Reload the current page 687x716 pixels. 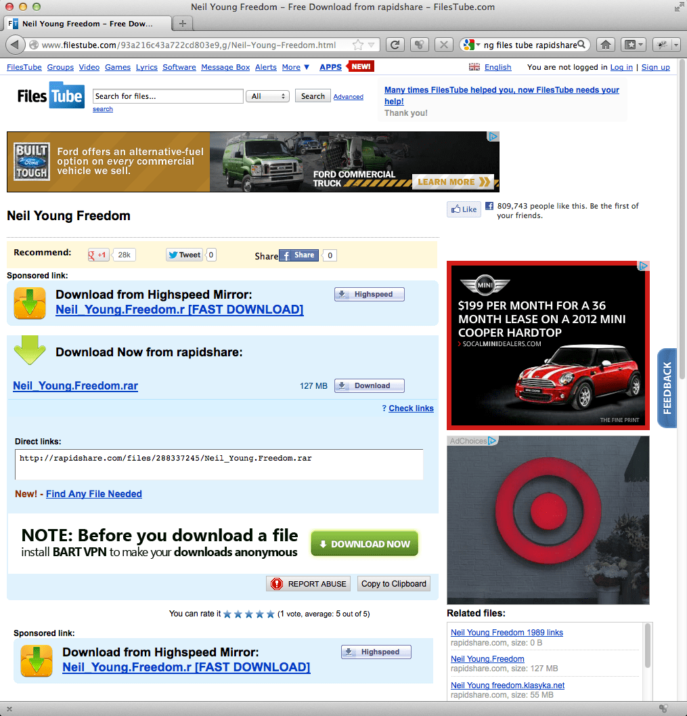click(x=395, y=45)
